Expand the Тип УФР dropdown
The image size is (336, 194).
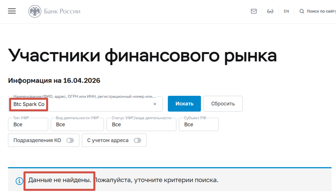point(28,125)
